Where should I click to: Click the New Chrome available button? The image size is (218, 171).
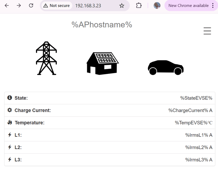pyautogui.click(x=188, y=5)
